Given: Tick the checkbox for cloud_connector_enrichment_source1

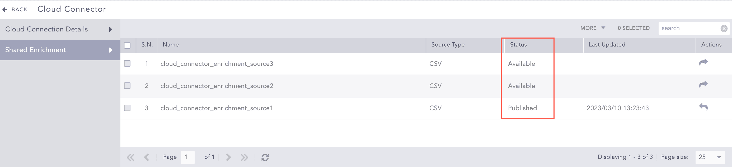Looking at the screenshot, I should coord(127,108).
